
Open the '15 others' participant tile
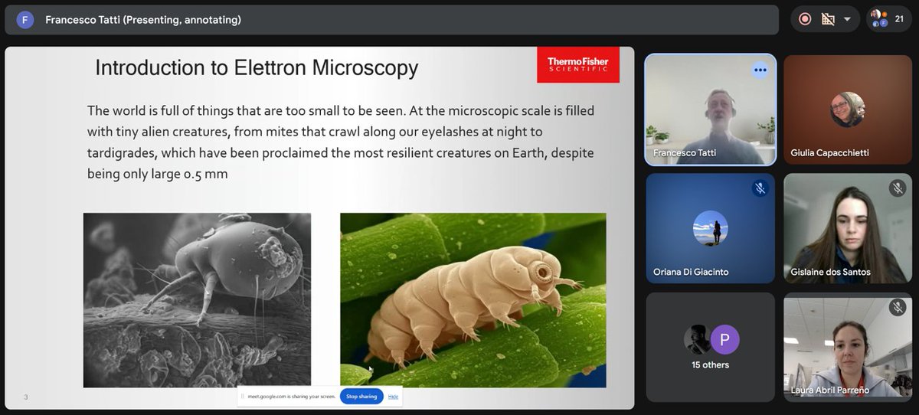pos(711,347)
